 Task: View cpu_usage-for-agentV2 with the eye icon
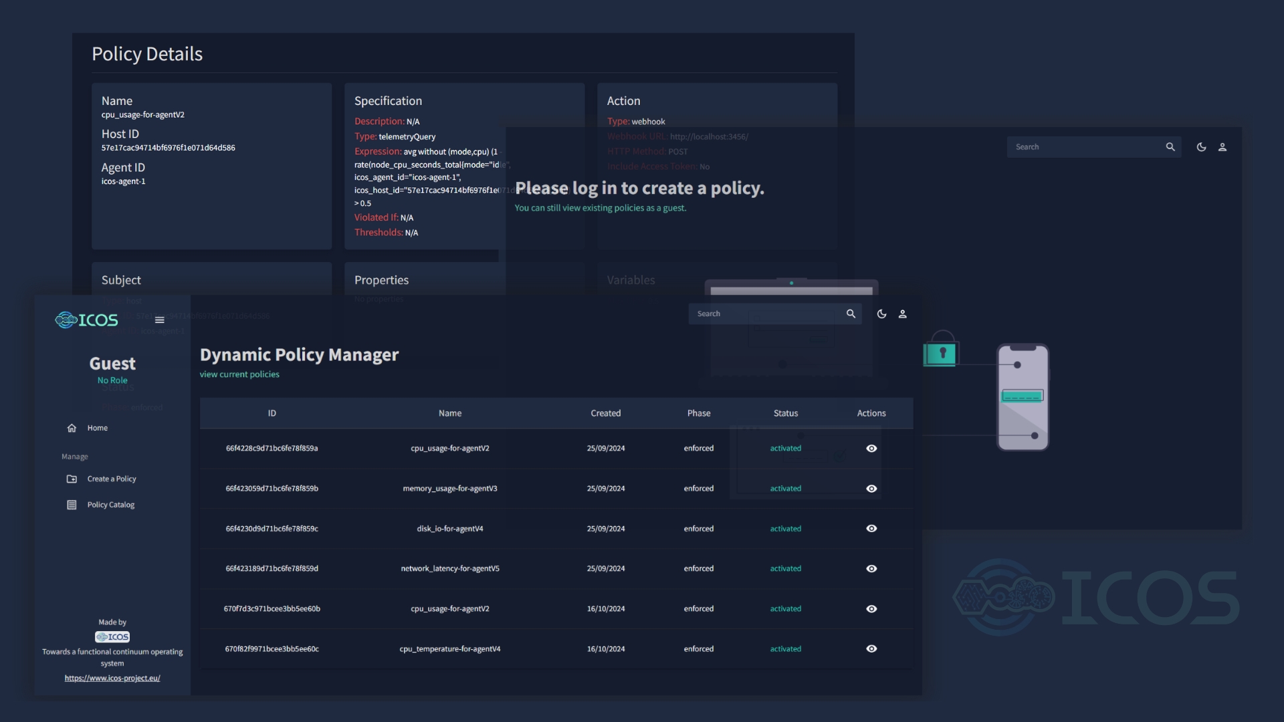(x=871, y=449)
